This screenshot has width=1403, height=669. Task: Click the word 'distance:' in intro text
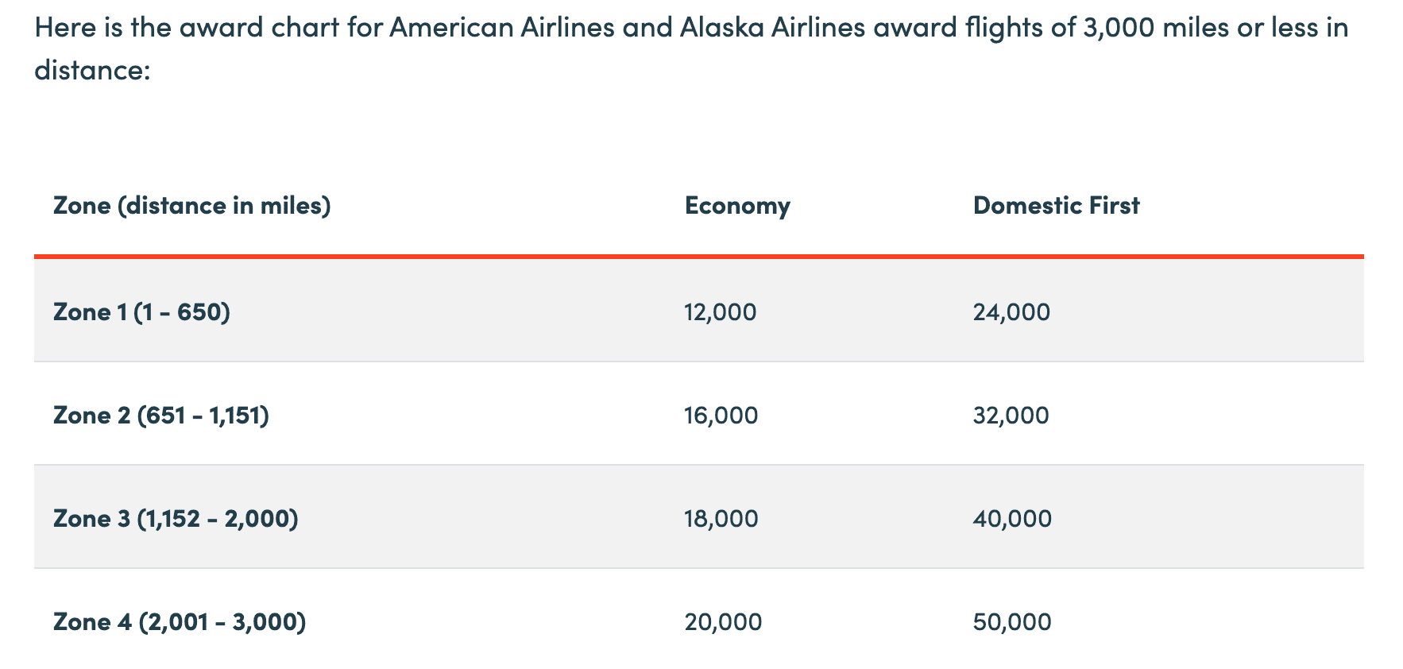pos(92,70)
